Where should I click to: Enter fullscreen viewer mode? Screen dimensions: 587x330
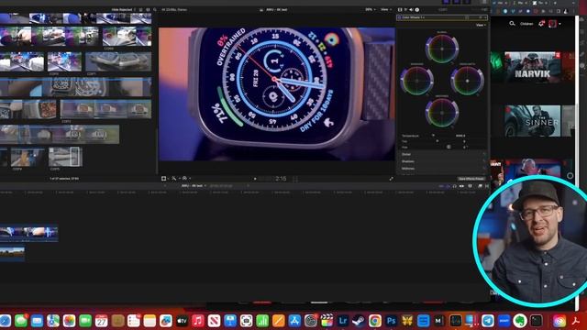pos(392,179)
